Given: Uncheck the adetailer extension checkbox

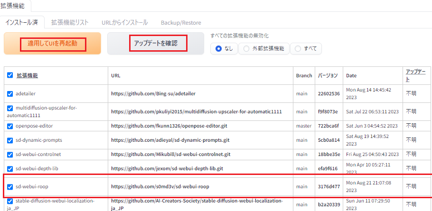Looking at the screenshot, I should pos(10,94).
